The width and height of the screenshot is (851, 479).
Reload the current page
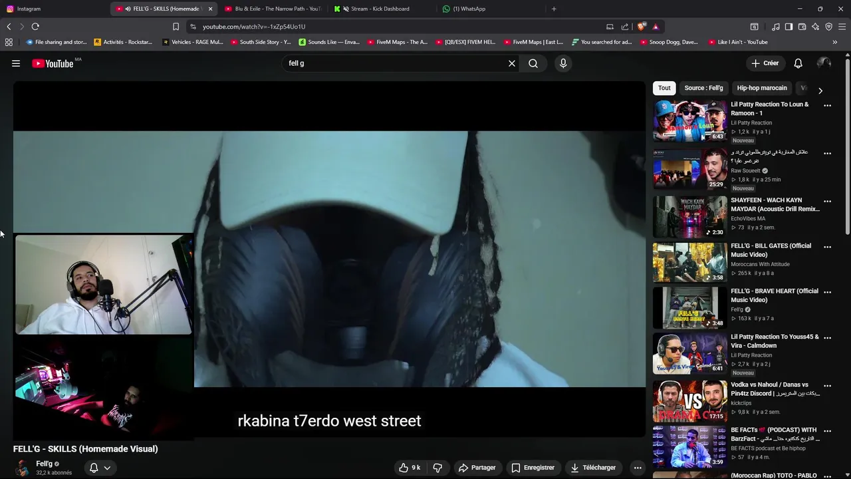(35, 27)
